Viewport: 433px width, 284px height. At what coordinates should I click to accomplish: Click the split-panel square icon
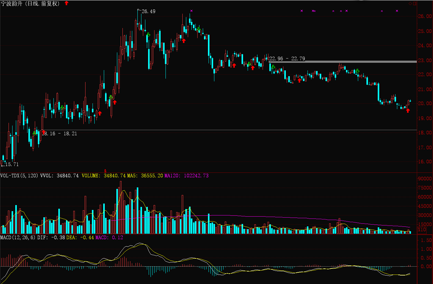(x=415, y=4)
